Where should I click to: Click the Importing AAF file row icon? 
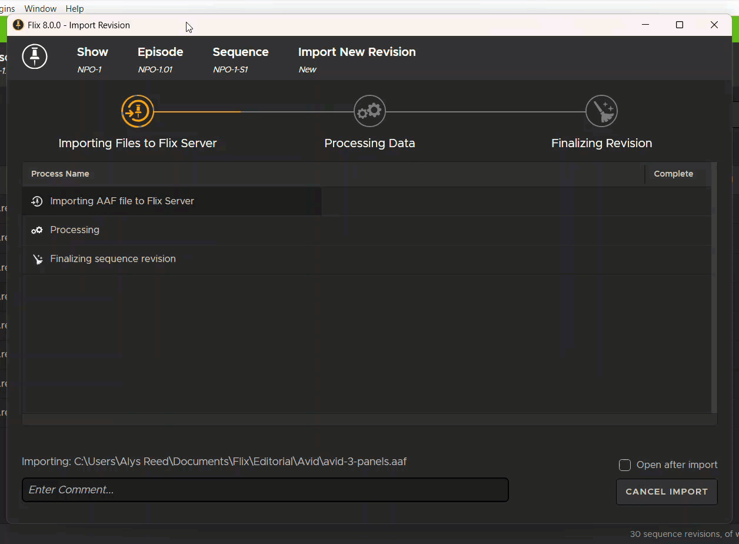(37, 201)
